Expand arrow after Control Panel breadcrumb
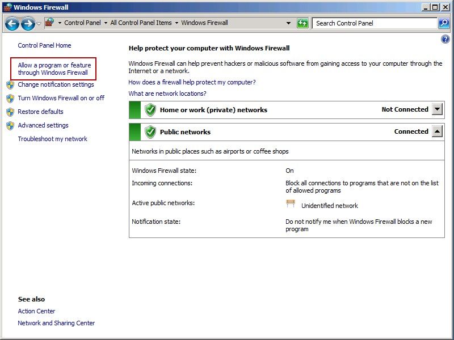Image resolution: width=454 pixels, height=340 pixels. coord(106,23)
